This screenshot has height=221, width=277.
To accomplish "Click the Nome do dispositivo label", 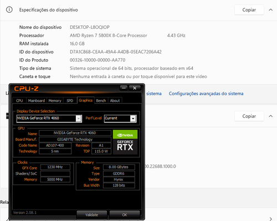I will (40, 27).
